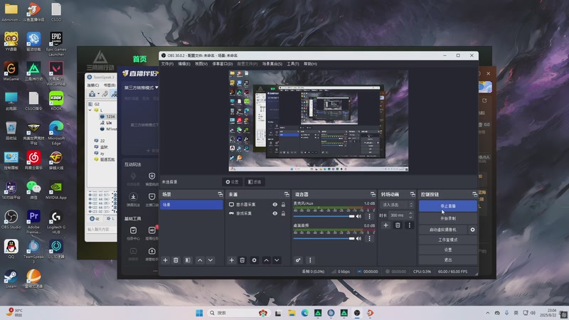Click the 开始录制 start recording button
Screen dimensions: 569x320
[x=447, y=218]
